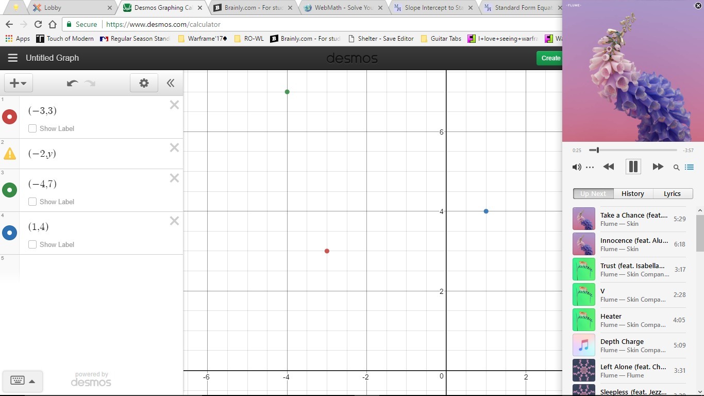Click the song progress slider
This screenshot has width=704, height=396.
[633, 150]
